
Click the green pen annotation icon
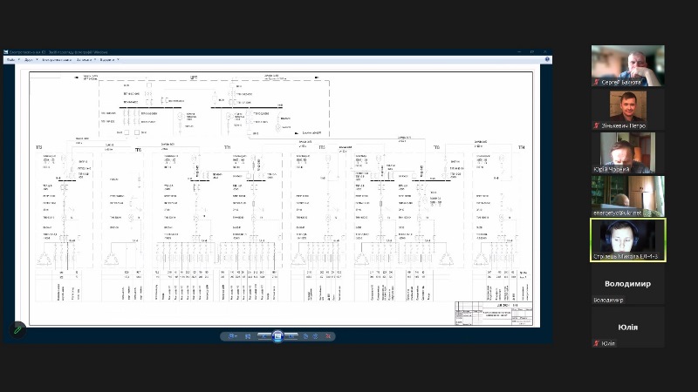pos(17,330)
